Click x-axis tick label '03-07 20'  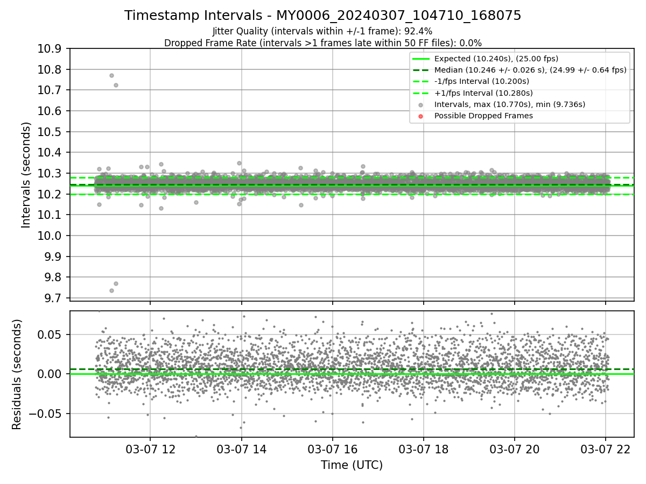514,449
